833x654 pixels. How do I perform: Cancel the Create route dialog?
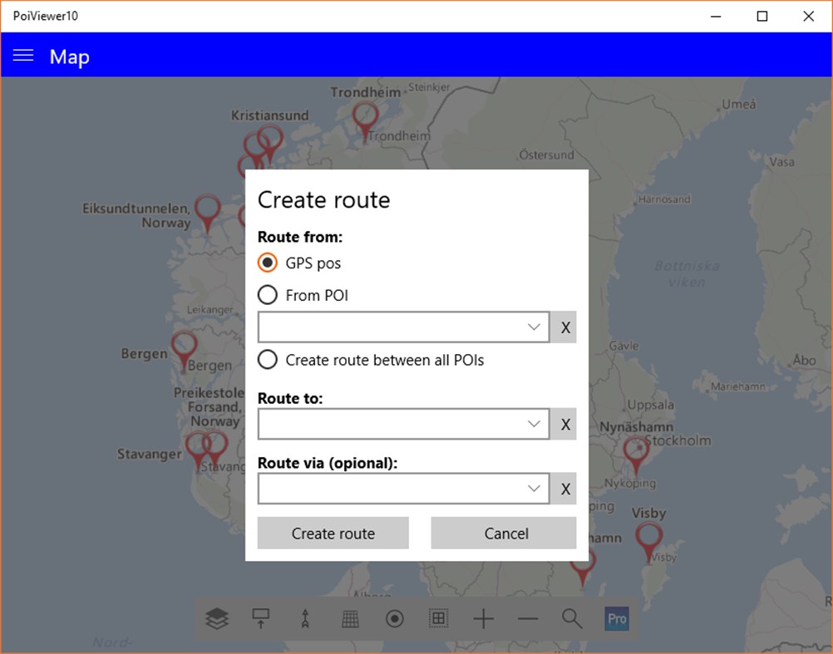503,533
